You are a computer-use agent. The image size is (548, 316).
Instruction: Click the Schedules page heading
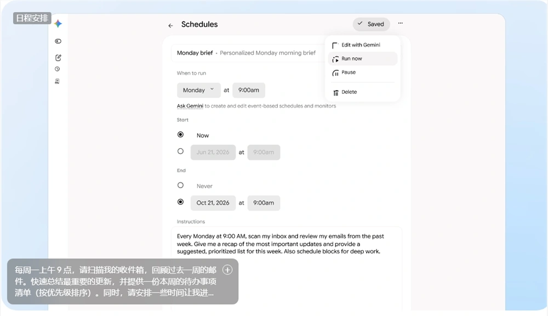pyautogui.click(x=199, y=25)
